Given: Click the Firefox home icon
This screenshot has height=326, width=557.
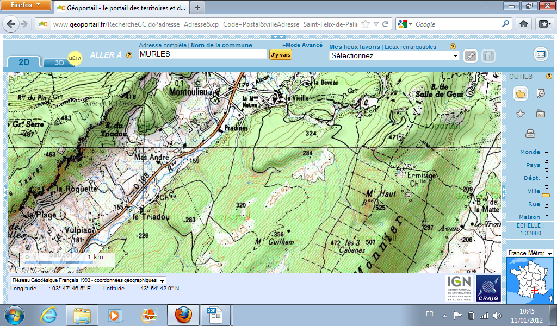Looking at the screenshot, I should (x=524, y=24).
